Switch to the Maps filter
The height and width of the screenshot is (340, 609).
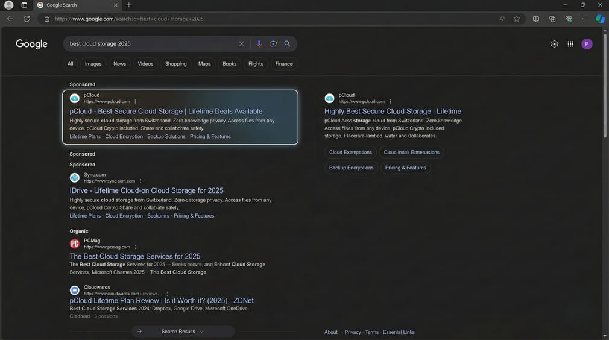pos(204,64)
